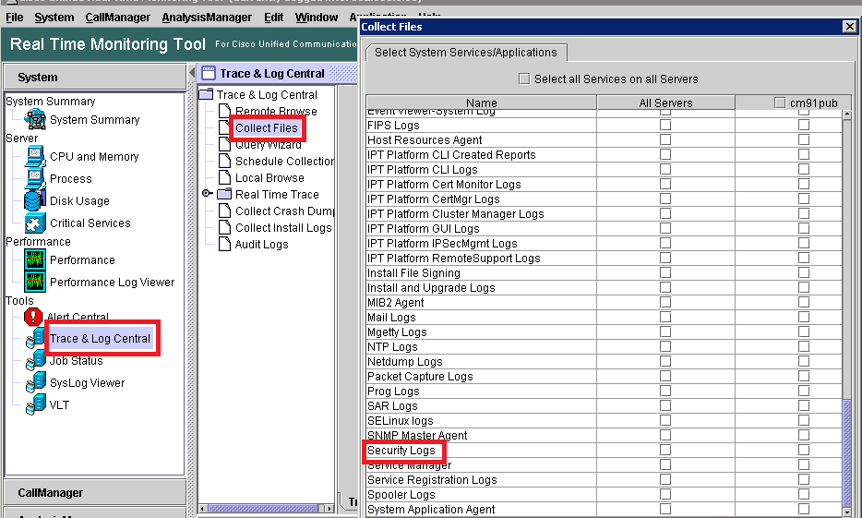The width and height of the screenshot is (862, 518).
Task: Expand the CallManager panel section
Action: 95,492
